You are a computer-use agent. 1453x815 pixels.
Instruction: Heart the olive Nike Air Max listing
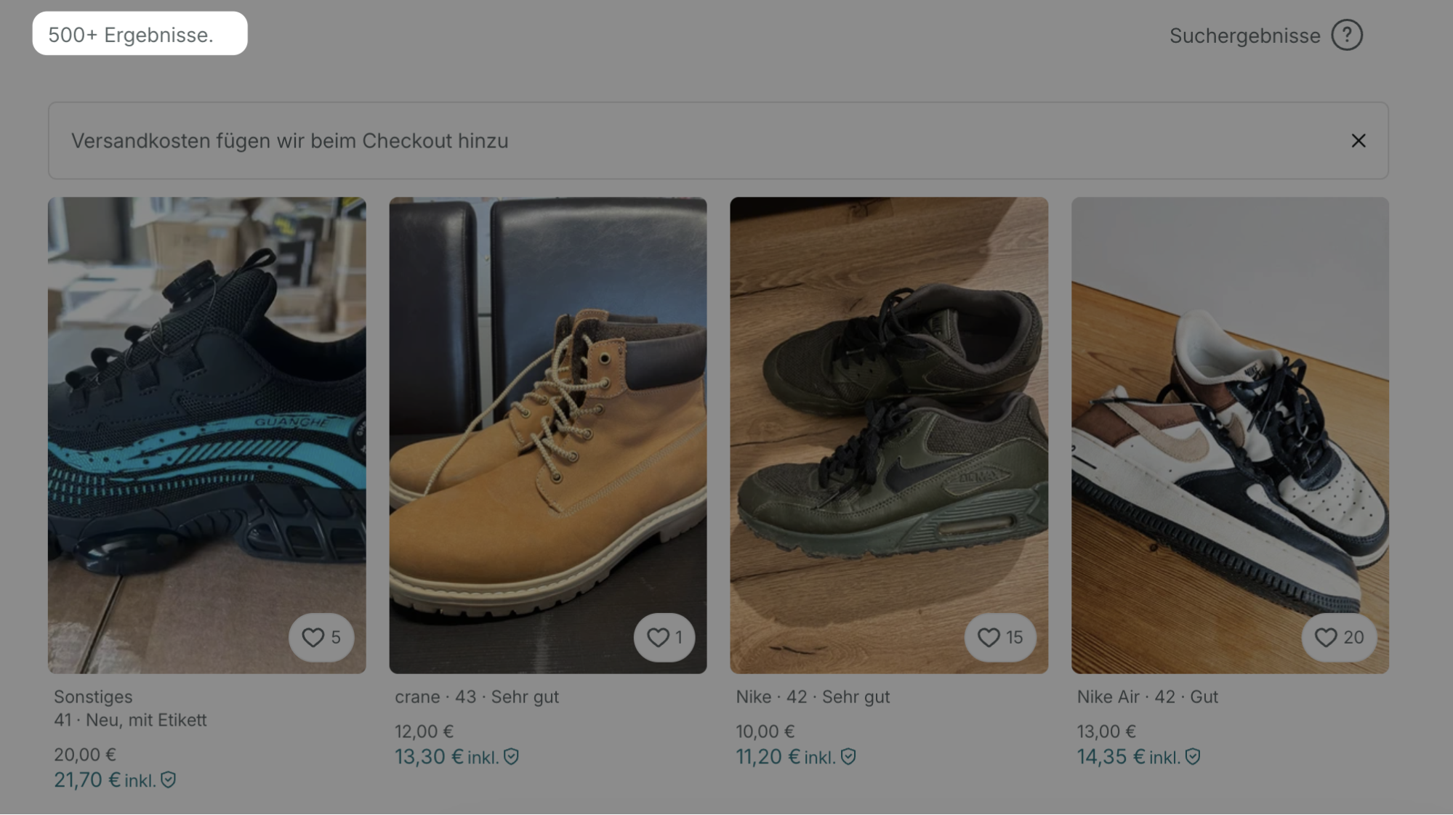click(1000, 637)
